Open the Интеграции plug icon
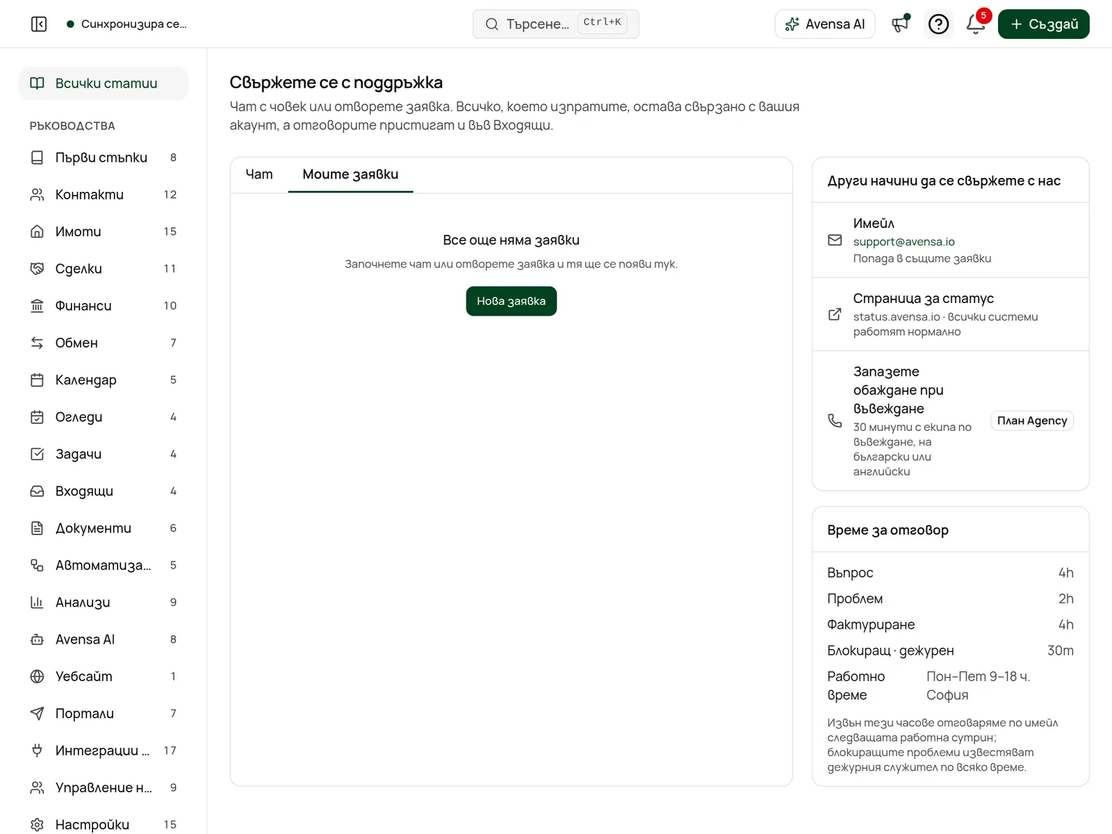Image resolution: width=1112 pixels, height=834 pixels. click(x=38, y=751)
